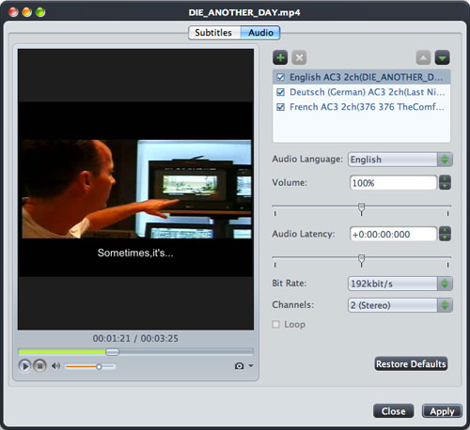
Task: Click the Audio Latency slider handle
Action: 361,260
